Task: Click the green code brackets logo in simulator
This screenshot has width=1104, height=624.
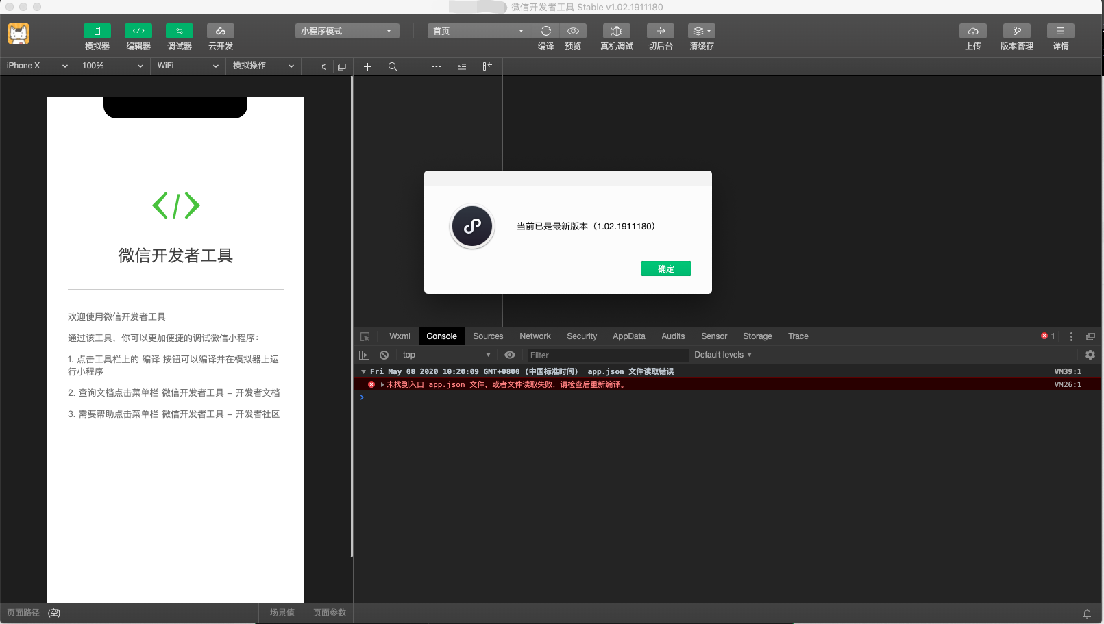Action: pyautogui.click(x=176, y=205)
